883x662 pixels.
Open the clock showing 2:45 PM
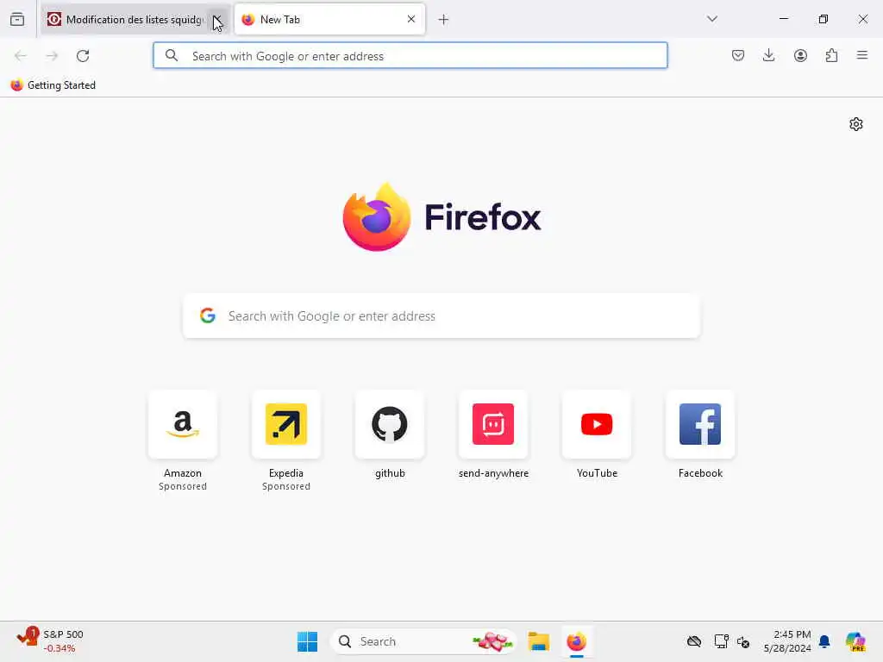tap(787, 641)
